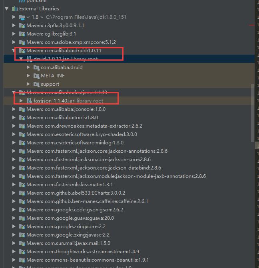
Task: Expand Maven com.adobe.xmp:xmpcore:5.1.2 entry
Action: point(14,42)
